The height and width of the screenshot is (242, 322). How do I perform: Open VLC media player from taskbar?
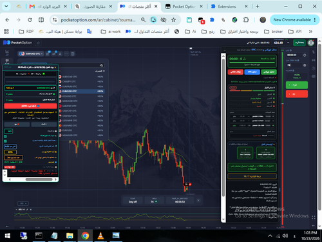(x=100, y=236)
